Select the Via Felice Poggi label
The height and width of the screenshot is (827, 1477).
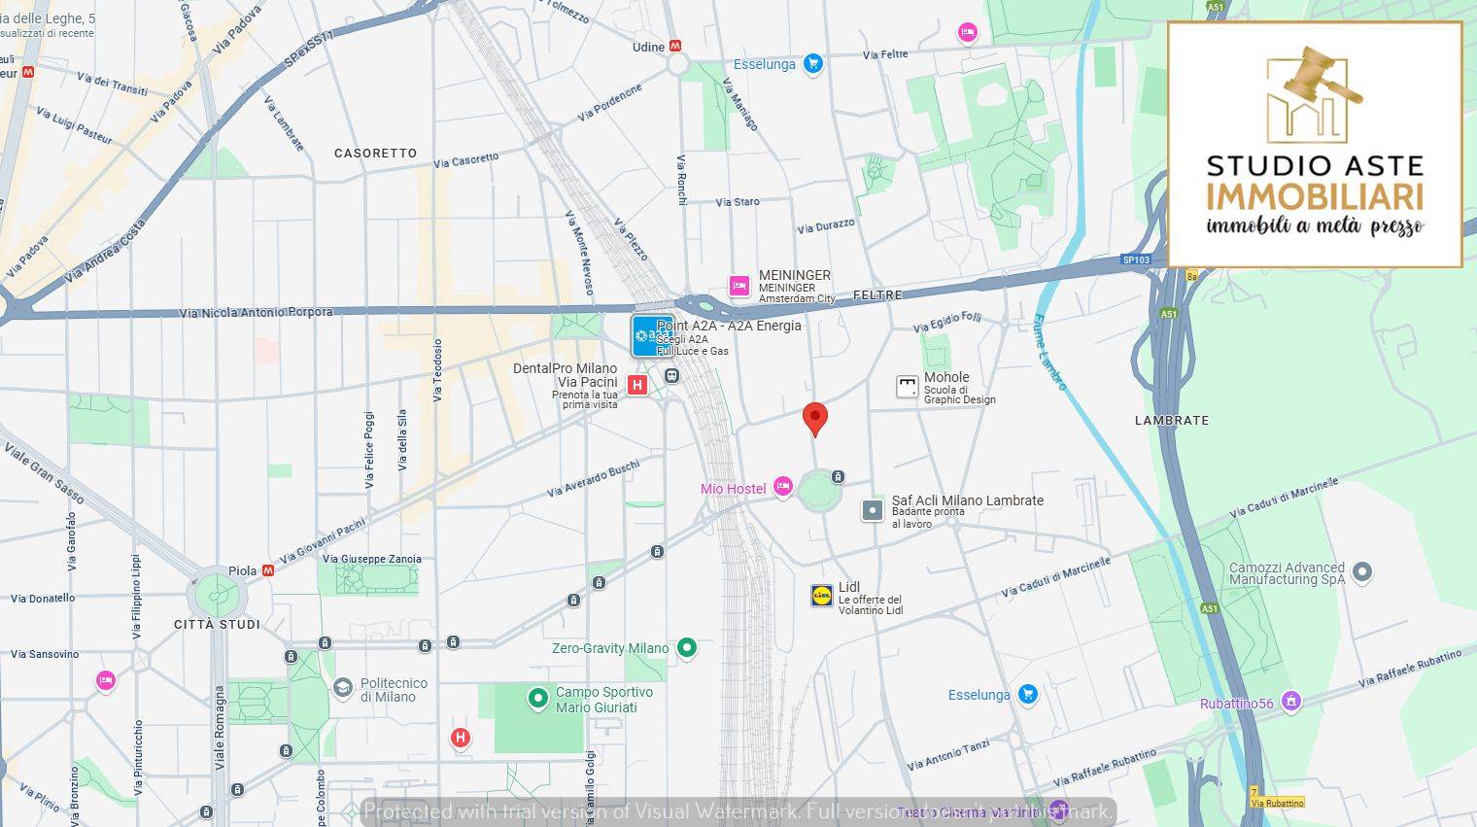click(369, 450)
